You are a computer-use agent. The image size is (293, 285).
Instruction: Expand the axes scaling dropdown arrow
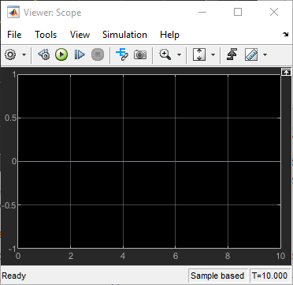(213, 55)
